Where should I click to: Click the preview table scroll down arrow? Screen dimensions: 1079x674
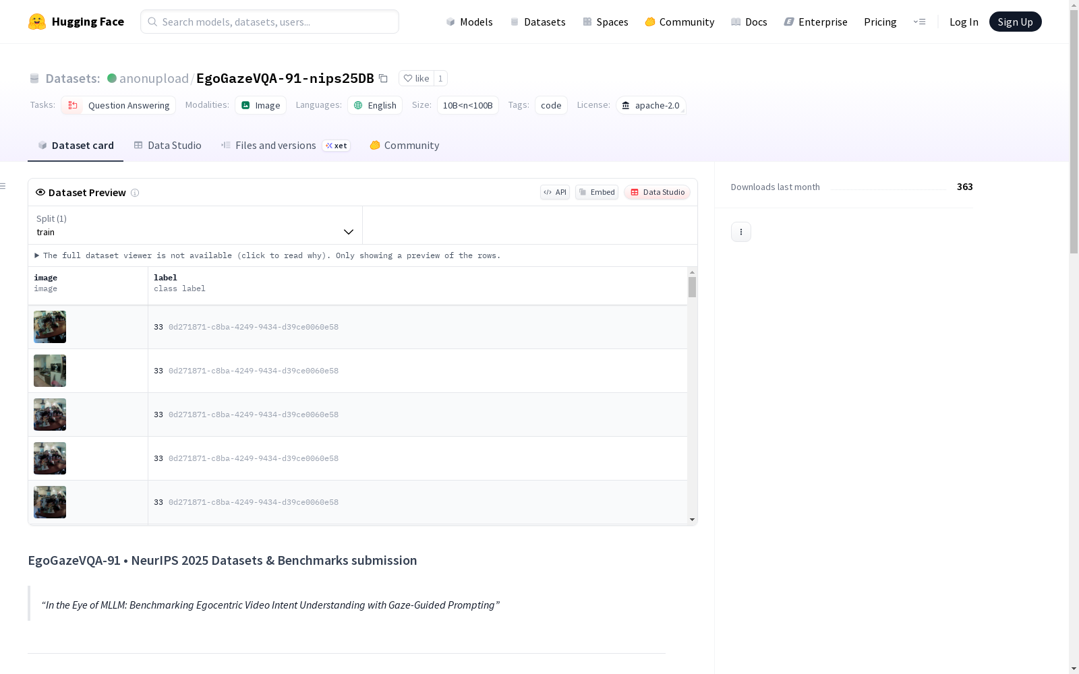692,520
